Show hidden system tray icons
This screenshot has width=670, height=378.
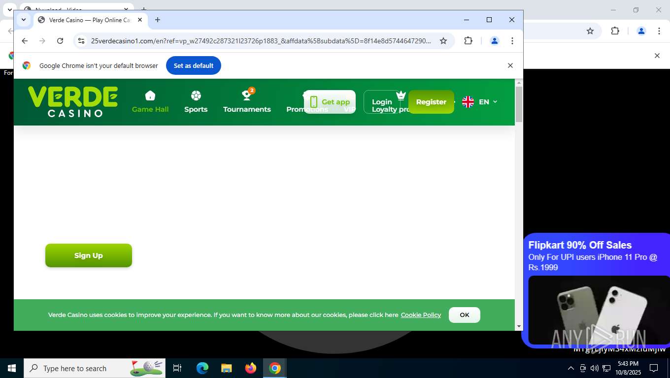point(571,368)
